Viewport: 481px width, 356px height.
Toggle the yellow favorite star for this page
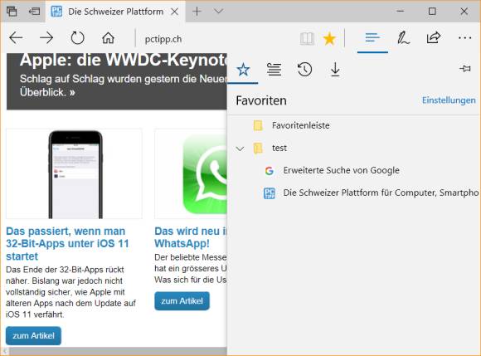coord(329,39)
